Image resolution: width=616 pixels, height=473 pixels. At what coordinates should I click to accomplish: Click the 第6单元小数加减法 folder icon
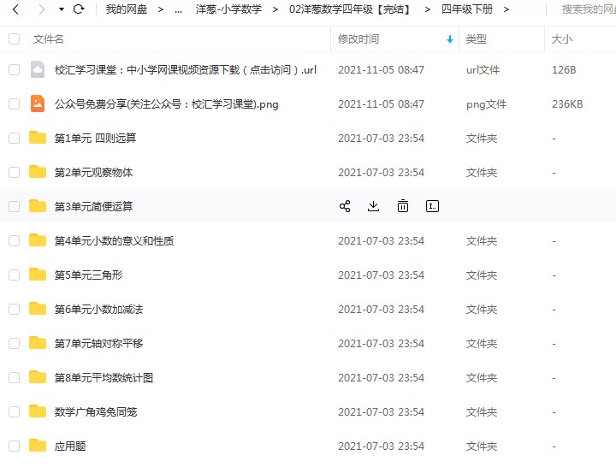tap(38, 309)
